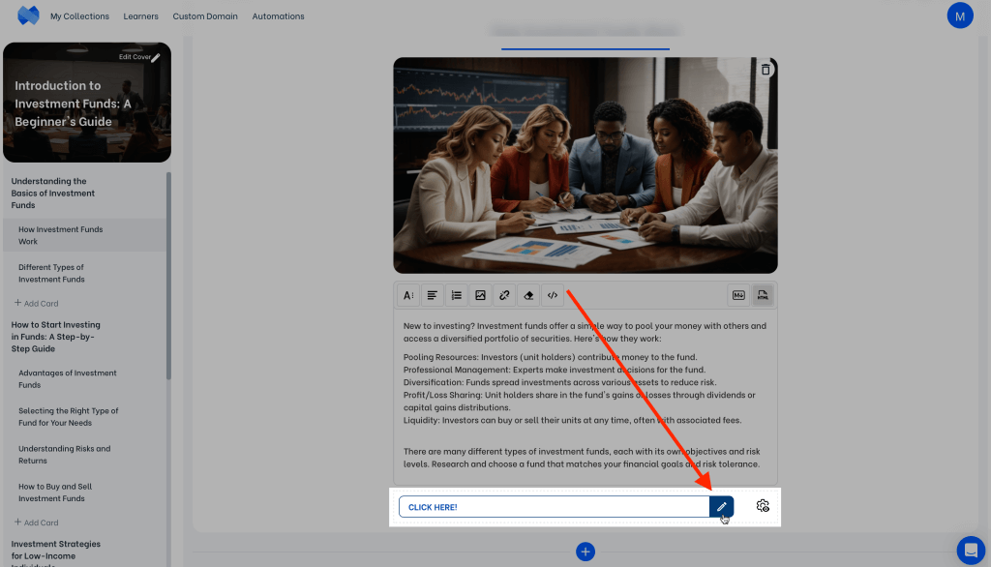Open the chat support widget
The image size is (991, 567).
(x=970, y=550)
